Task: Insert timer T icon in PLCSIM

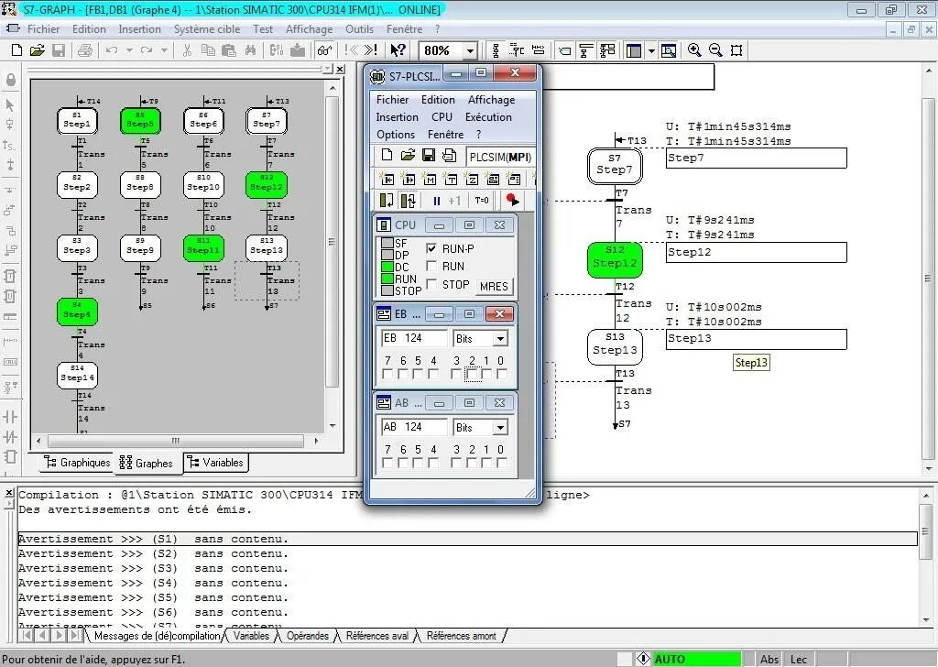Action: click(451, 179)
